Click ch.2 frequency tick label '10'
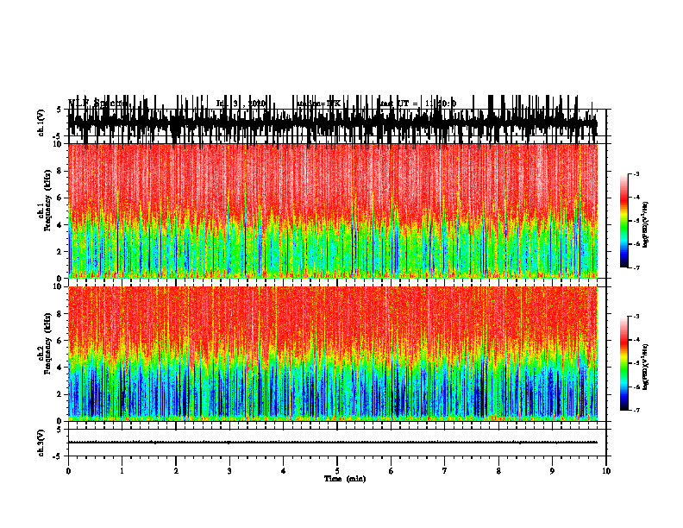This screenshot has width=683, height=528. pos(58,286)
